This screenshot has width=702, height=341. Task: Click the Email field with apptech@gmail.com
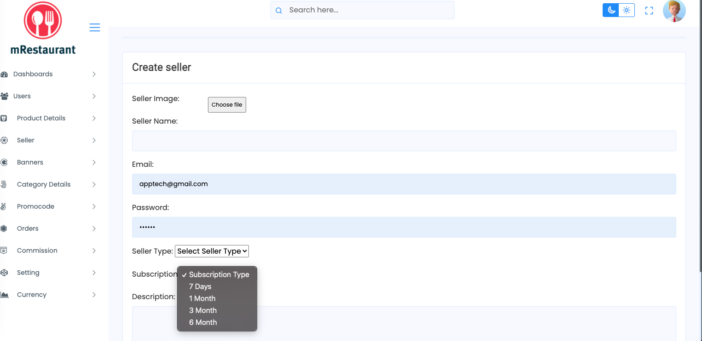(404, 184)
